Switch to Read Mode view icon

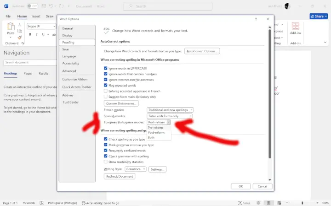(258, 203)
